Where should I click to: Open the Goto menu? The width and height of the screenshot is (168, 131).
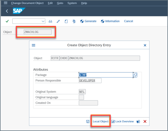[60, 3]
